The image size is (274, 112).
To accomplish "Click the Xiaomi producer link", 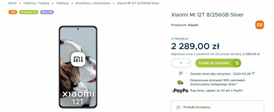I will point(193,25).
